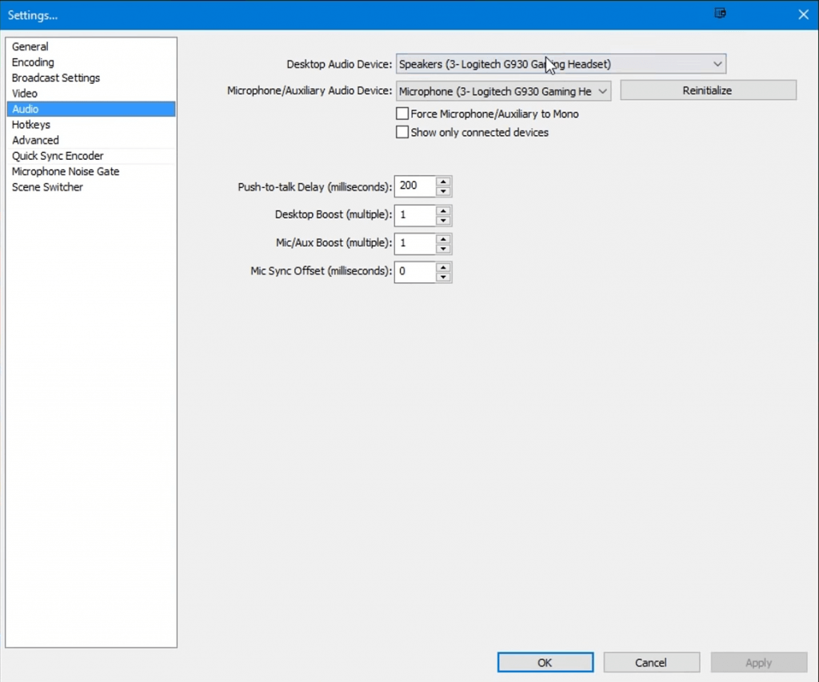Increase the Push-to-talk Delay value
Viewport: 819px width, 682px height.
tap(443, 181)
